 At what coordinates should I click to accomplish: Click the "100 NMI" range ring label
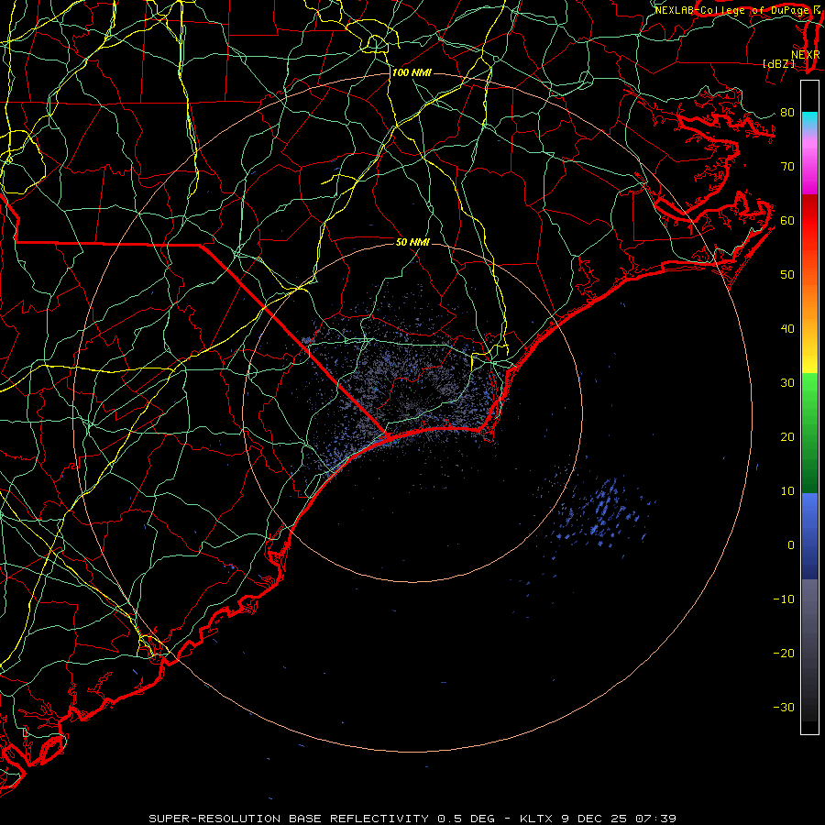click(x=412, y=72)
